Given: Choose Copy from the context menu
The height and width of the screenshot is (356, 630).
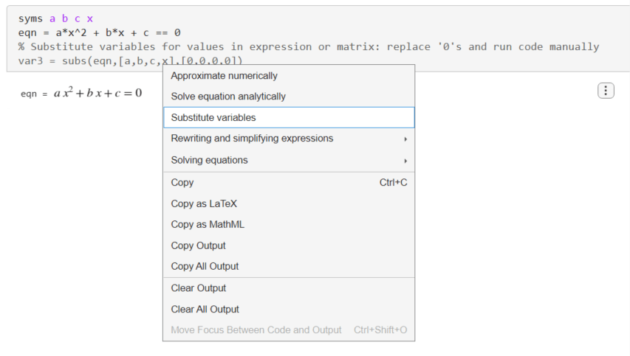Looking at the screenshot, I should click(182, 182).
